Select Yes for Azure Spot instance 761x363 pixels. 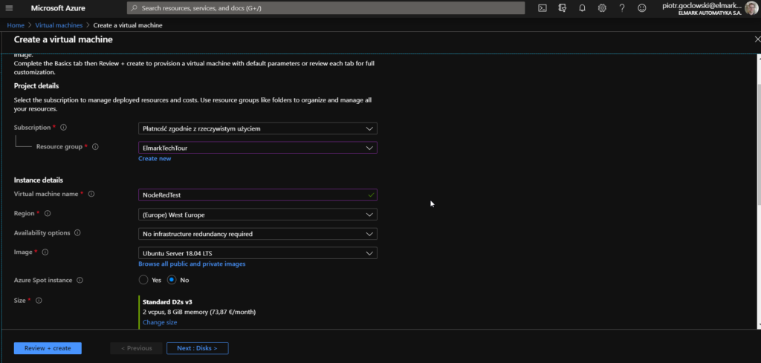point(143,280)
